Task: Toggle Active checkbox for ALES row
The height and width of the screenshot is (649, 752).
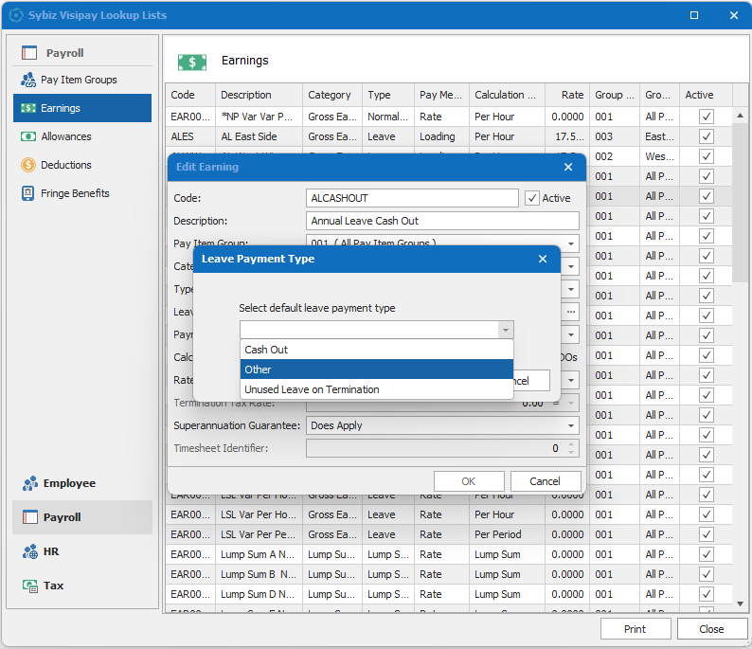Action: [x=706, y=136]
